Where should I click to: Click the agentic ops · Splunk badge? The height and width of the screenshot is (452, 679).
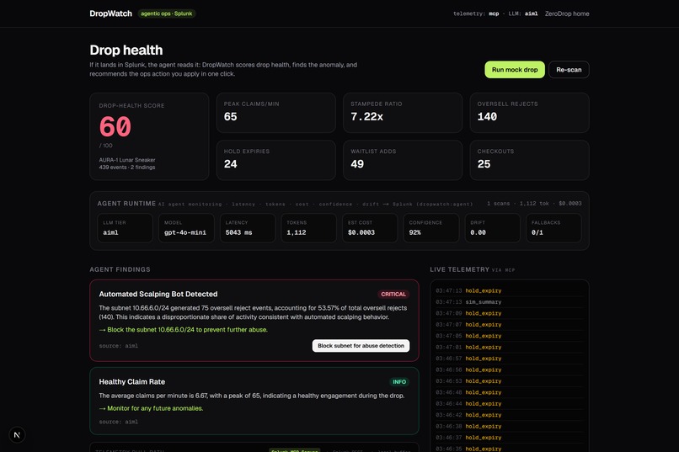click(x=167, y=13)
